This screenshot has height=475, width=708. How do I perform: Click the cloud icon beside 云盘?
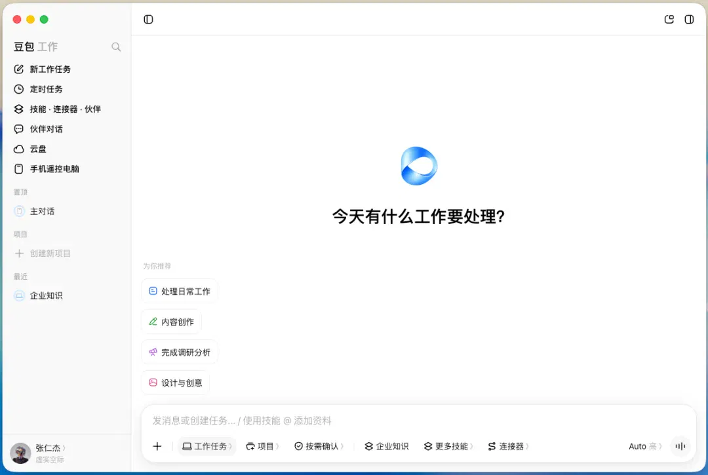[18, 149]
